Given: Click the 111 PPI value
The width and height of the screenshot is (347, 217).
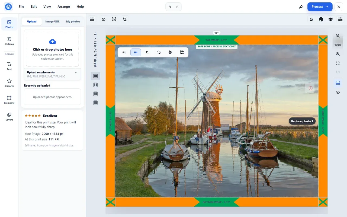Looking at the screenshot, I should click(x=54, y=139).
